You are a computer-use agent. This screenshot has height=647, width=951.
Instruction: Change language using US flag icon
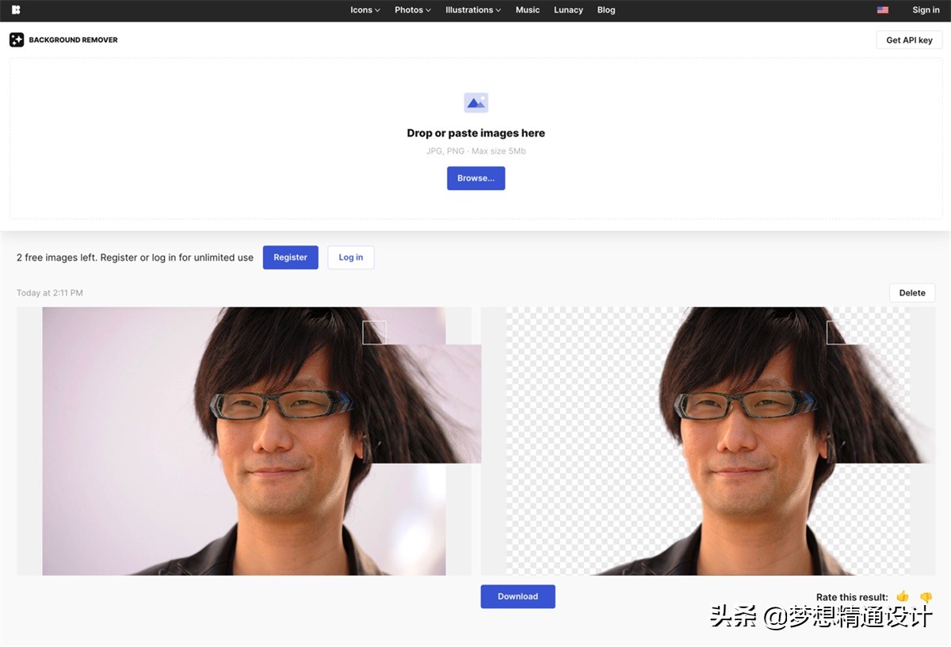point(882,10)
